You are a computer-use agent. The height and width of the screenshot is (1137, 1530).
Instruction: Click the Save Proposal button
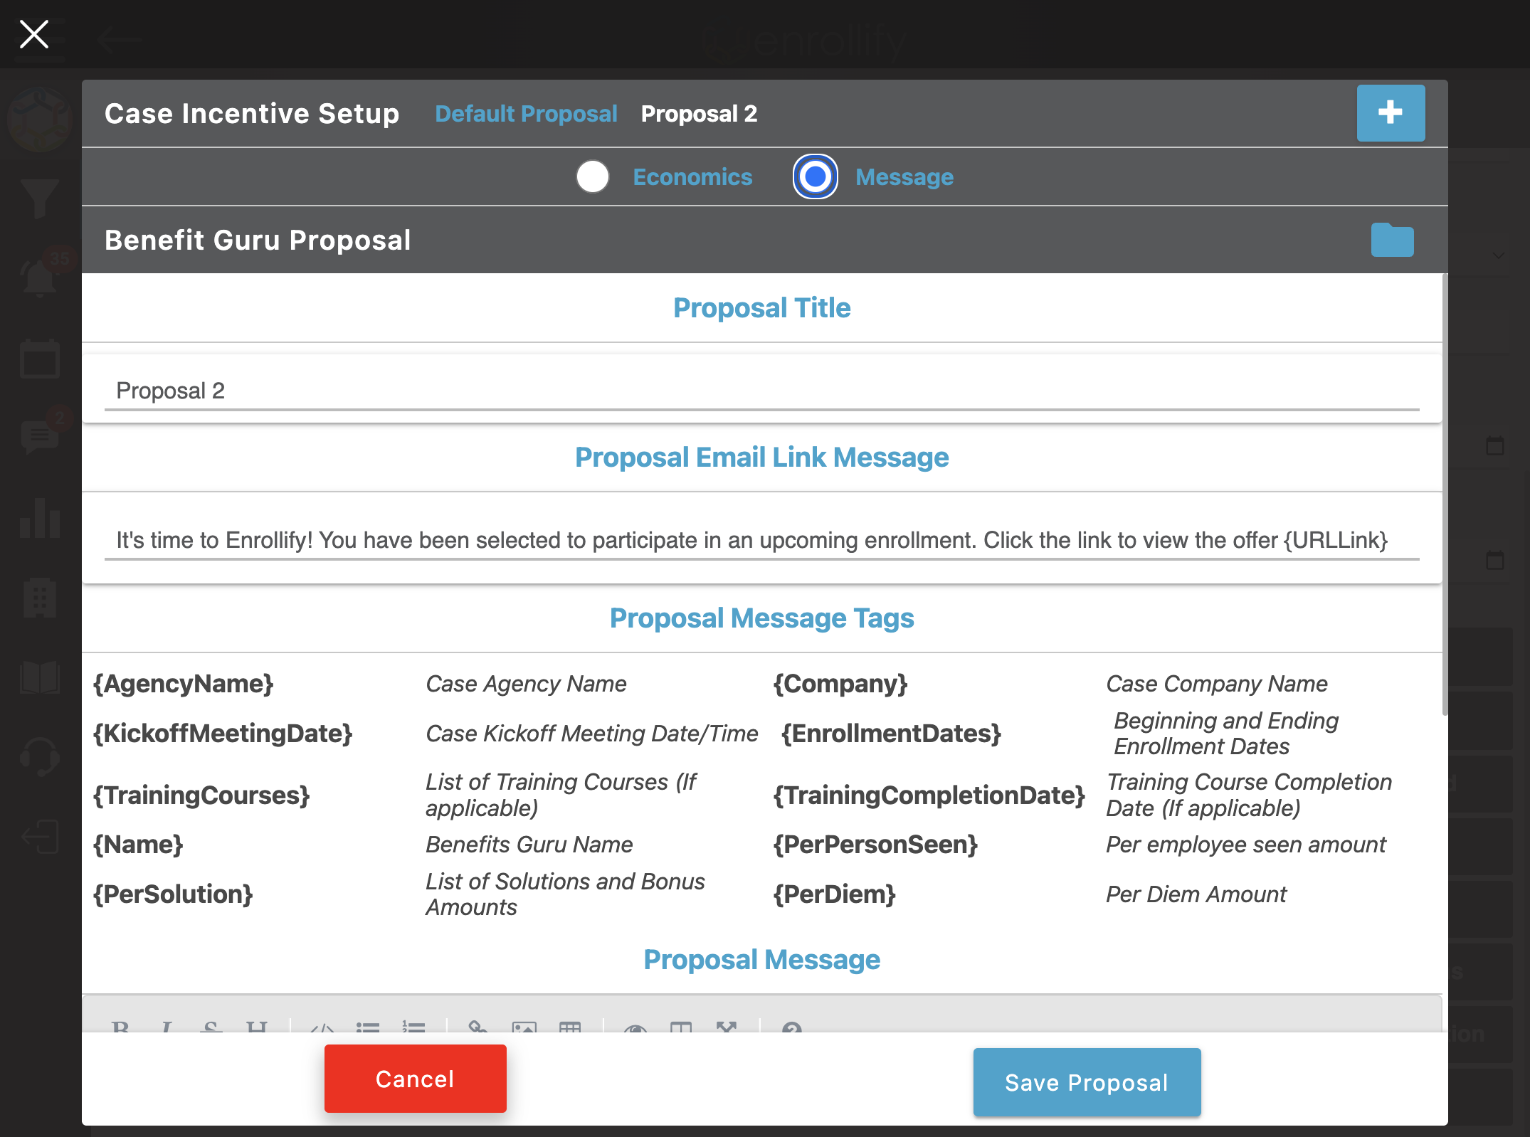pyautogui.click(x=1087, y=1082)
